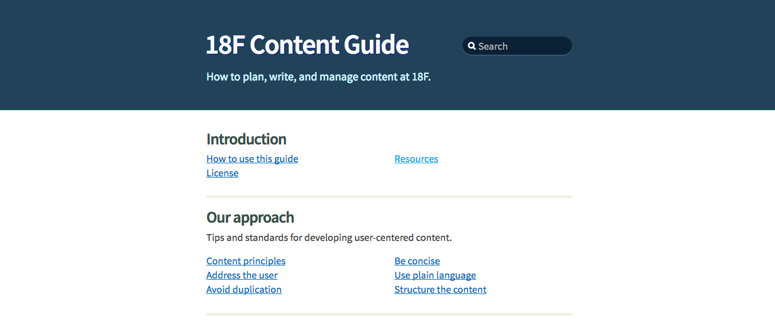Viewport: 775px width, 326px height.
Task: Open the 18F Content Guide title
Action: [307, 45]
